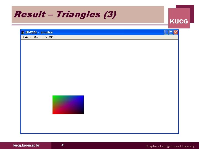Click the slide page number 45
The image size is (199, 149).
[x=63, y=145]
